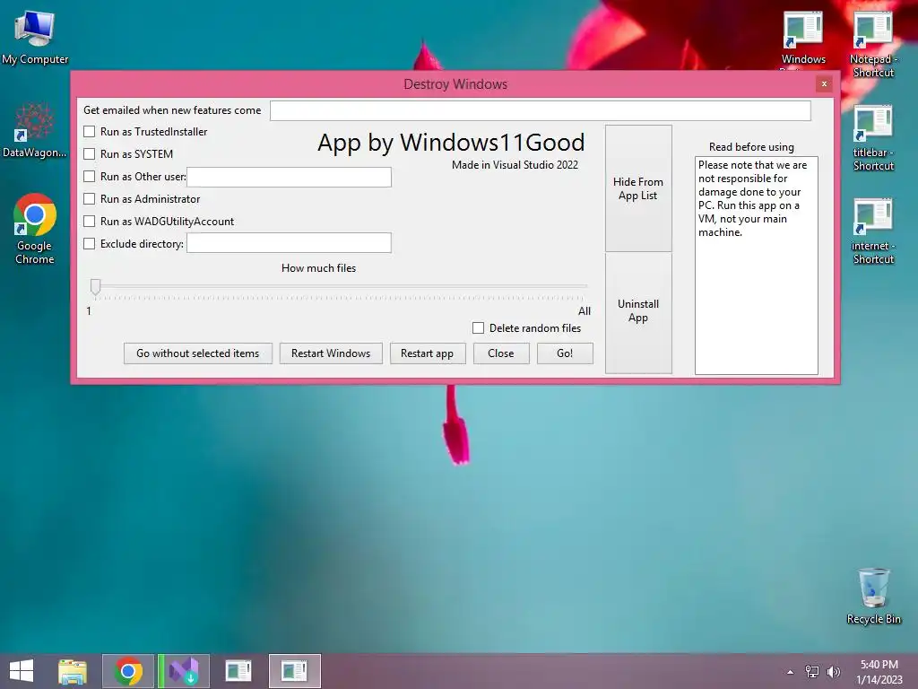Click the Read before using label

point(751,146)
